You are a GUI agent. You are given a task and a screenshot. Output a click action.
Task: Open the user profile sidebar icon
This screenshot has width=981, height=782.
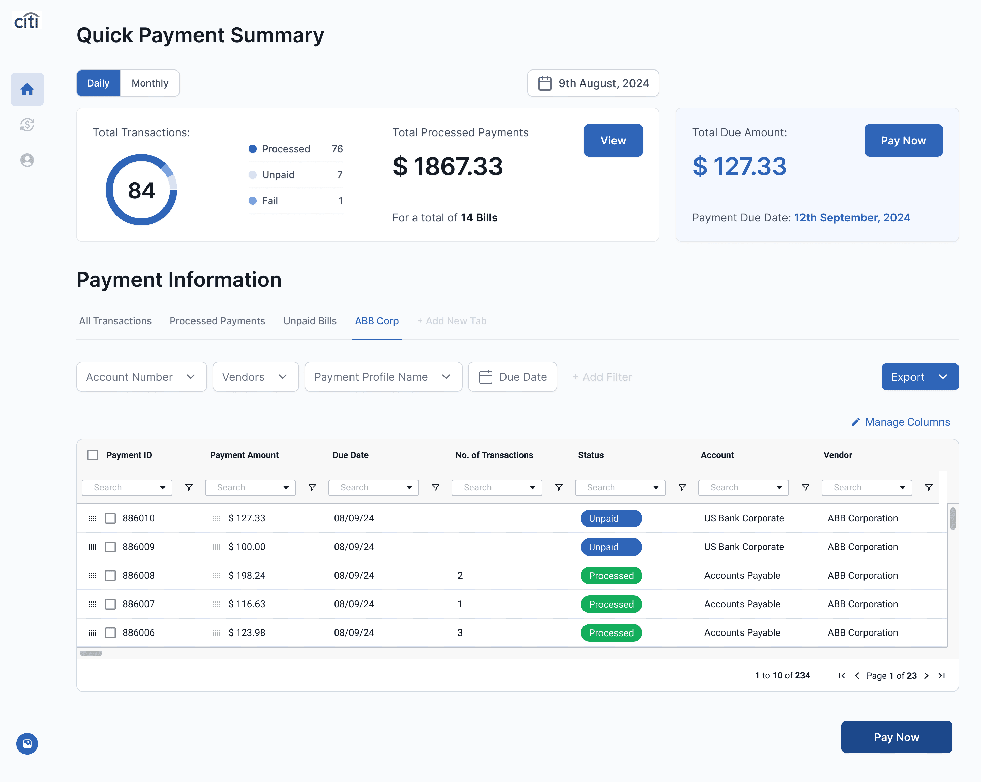27,160
